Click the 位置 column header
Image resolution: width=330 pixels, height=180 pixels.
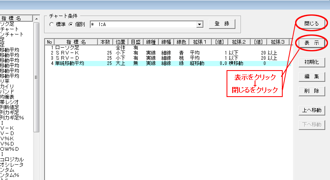click(120, 42)
